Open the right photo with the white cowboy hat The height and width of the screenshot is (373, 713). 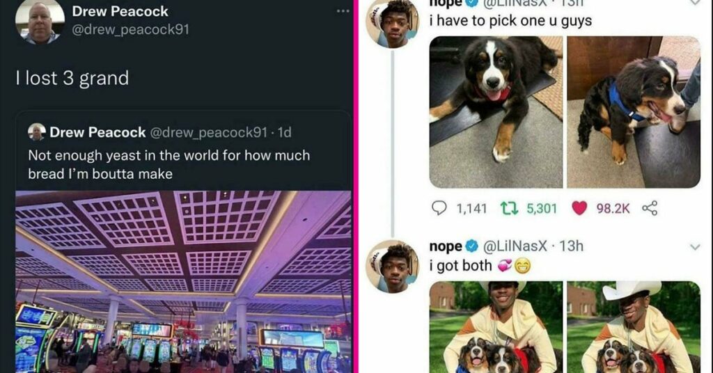coord(634,327)
